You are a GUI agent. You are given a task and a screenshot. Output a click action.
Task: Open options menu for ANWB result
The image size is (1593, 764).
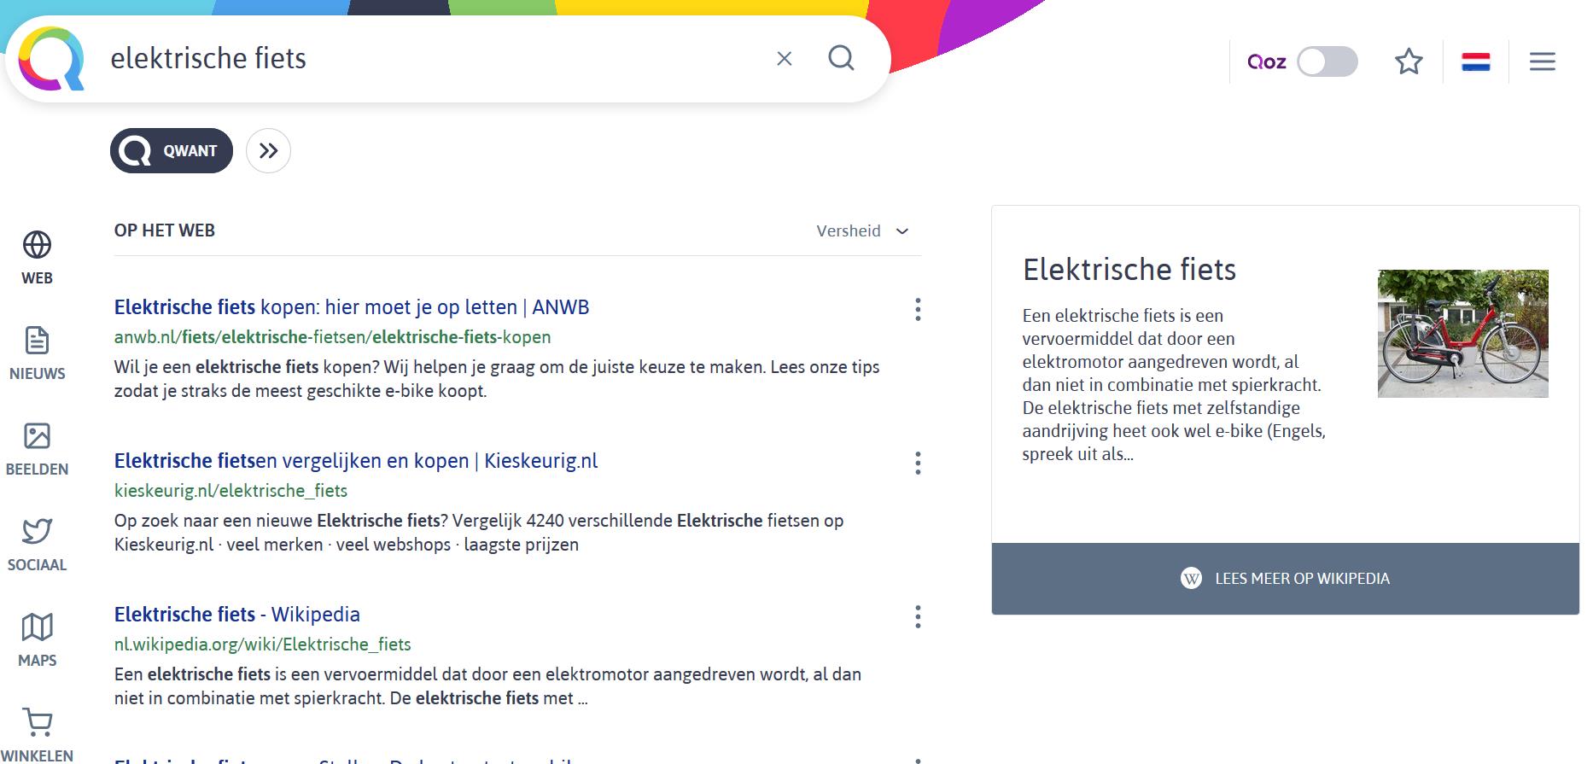pyautogui.click(x=918, y=309)
